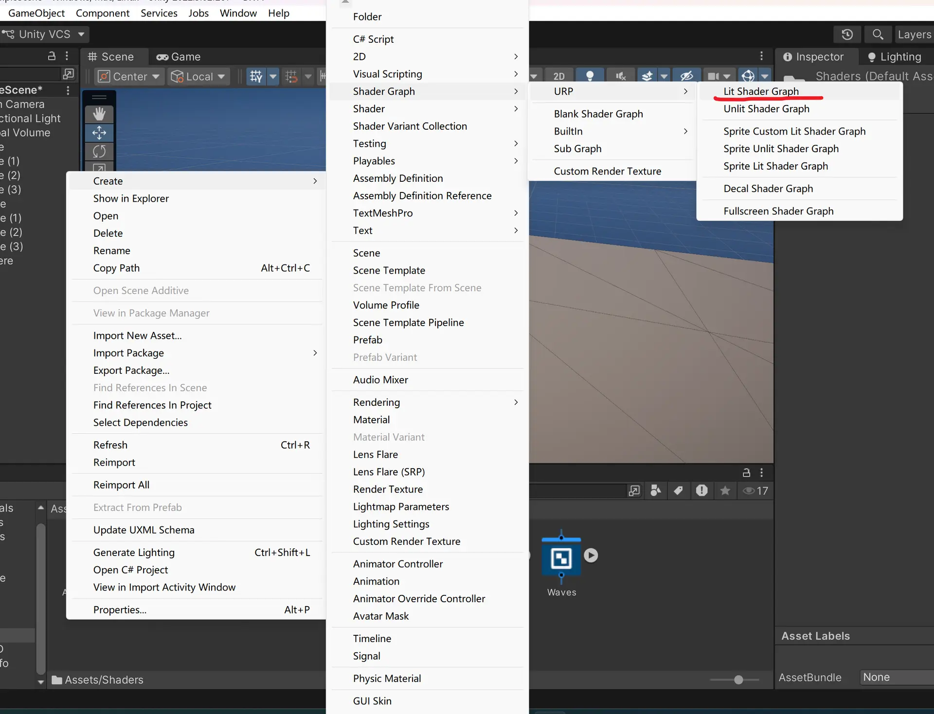934x714 pixels.
Task: Open Scene panel more options menu
Action: 762,56
